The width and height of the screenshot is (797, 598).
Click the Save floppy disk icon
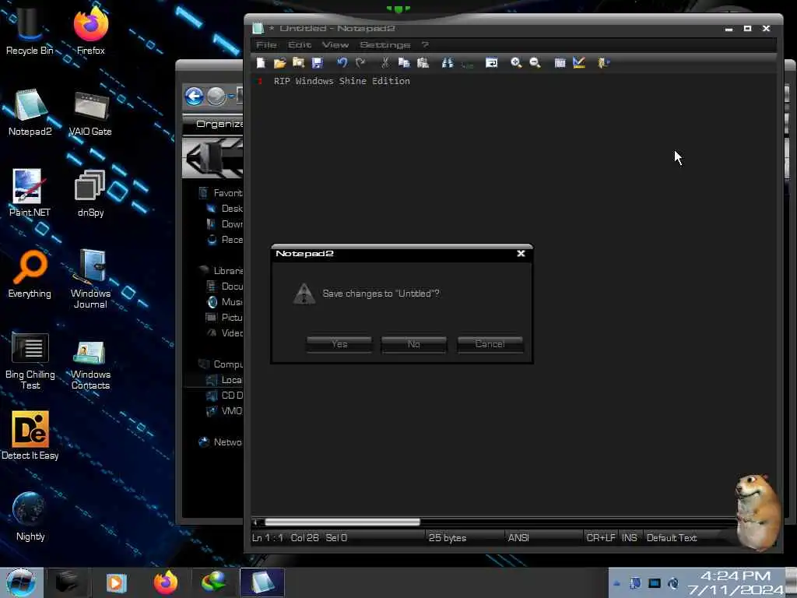[x=318, y=62]
